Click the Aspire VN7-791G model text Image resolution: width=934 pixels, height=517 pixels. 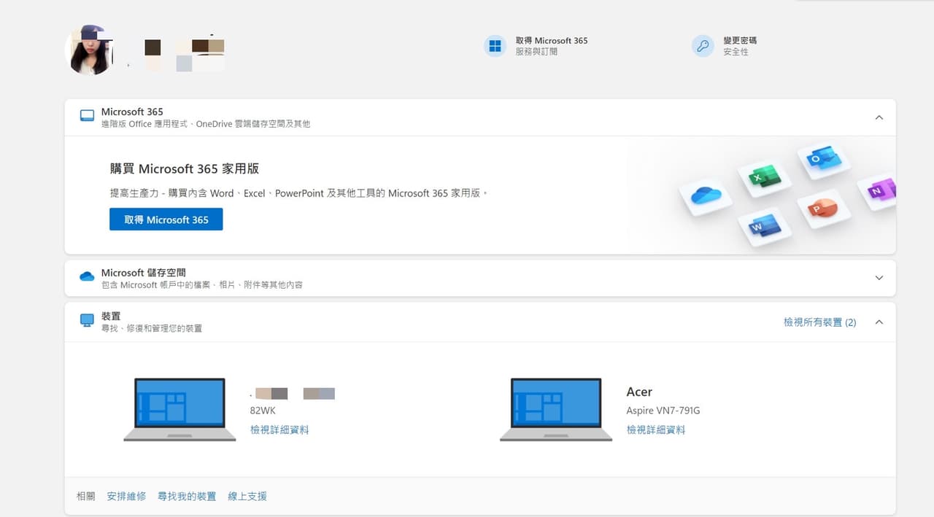663,411
